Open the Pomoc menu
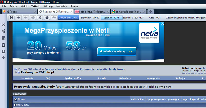The width and height of the screenshot is (206, 108). point(74,6)
